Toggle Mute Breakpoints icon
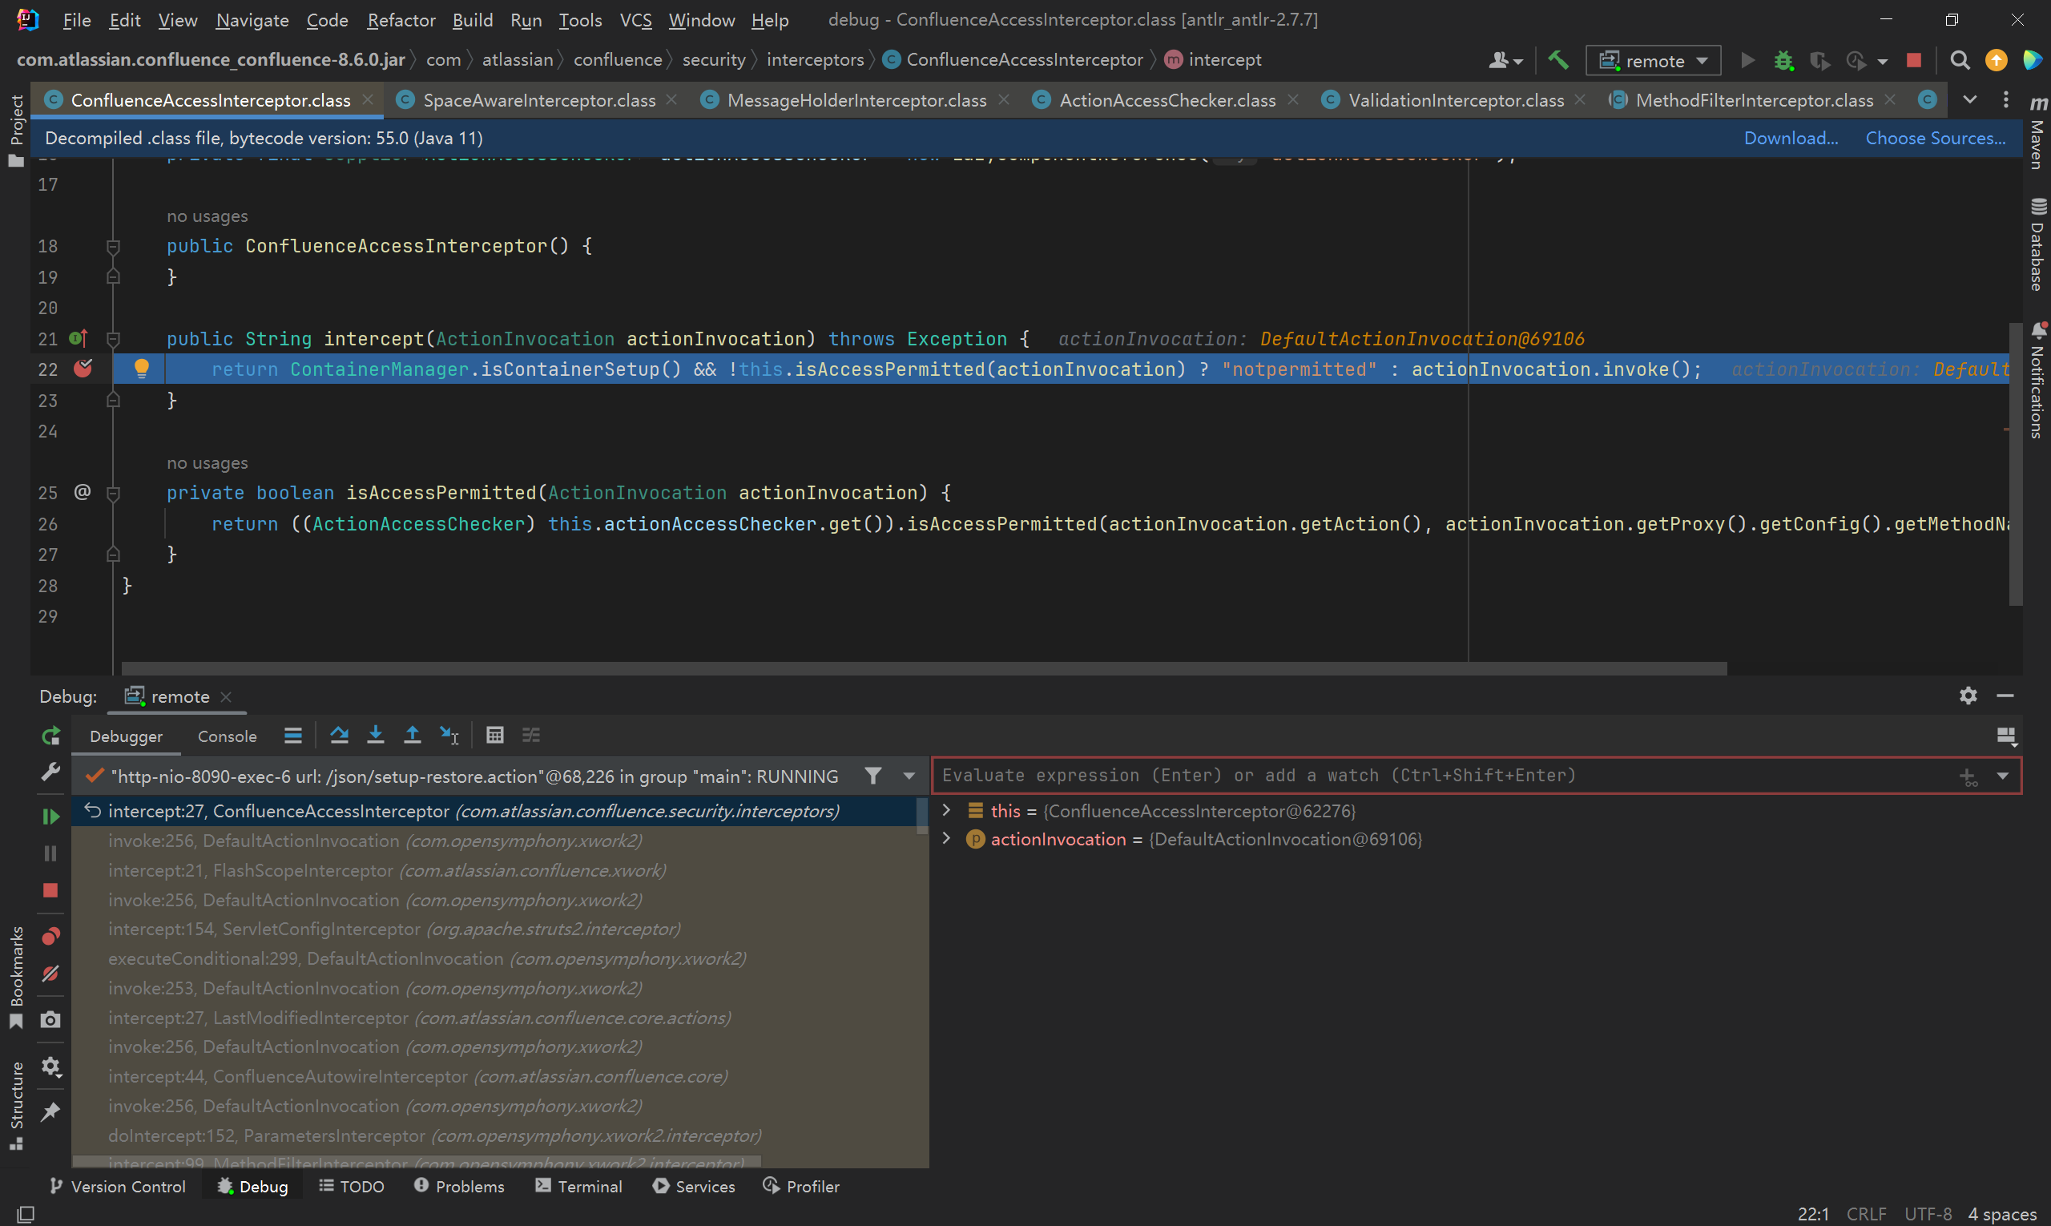2051x1226 pixels. coord(50,974)
